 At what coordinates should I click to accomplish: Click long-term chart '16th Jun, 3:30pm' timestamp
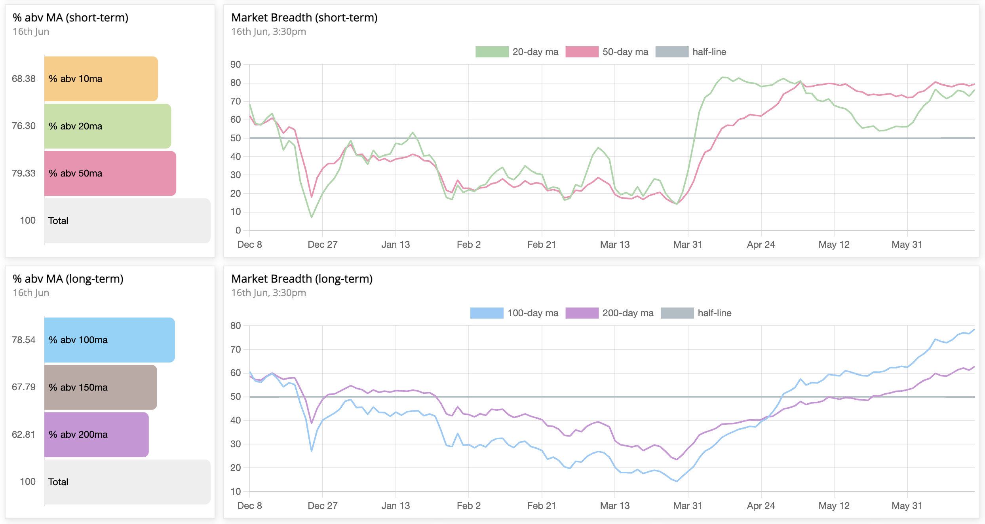[x=269, y=293]
